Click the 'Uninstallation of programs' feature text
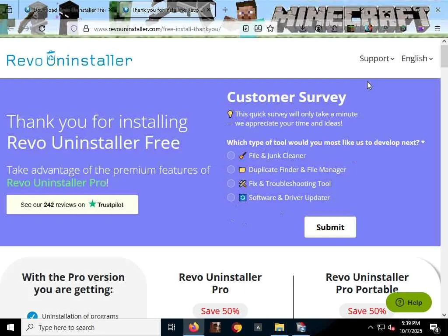This screenshot has width=448, height=336. 80,316
